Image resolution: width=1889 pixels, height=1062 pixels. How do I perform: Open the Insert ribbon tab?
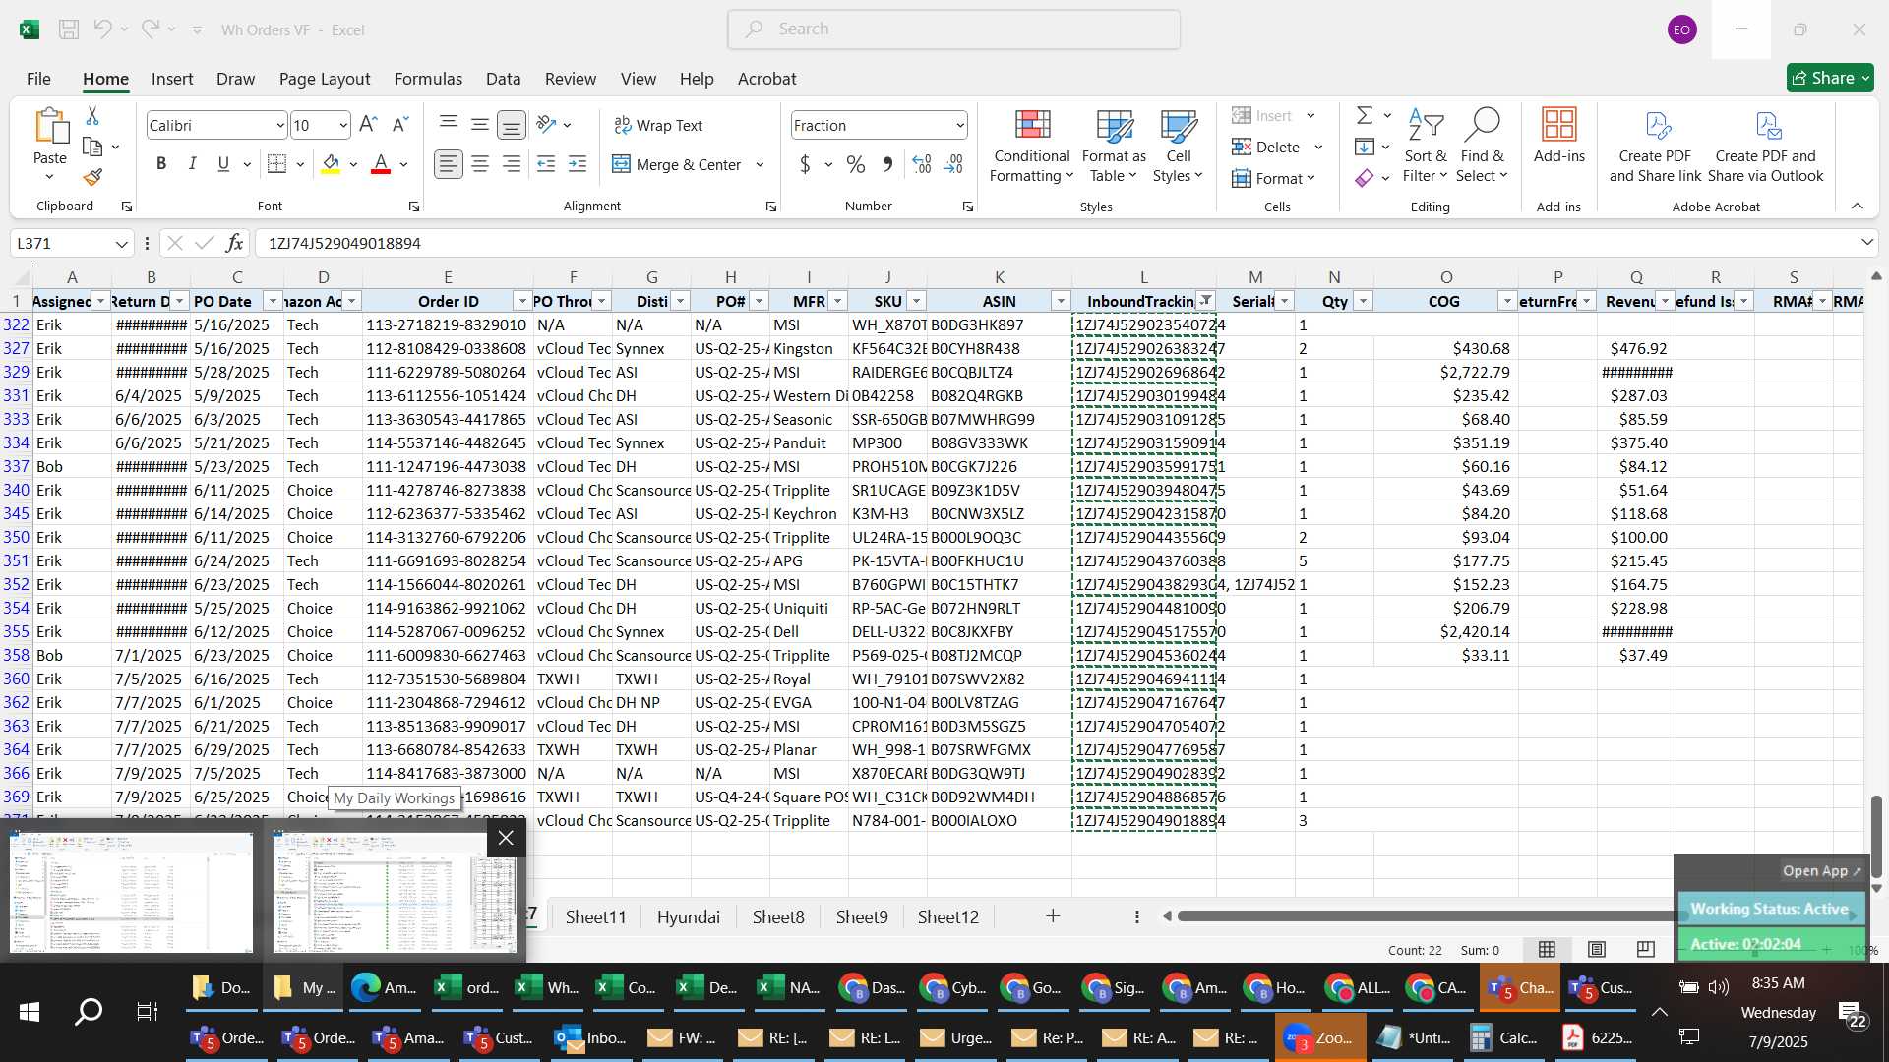(172, 79)
